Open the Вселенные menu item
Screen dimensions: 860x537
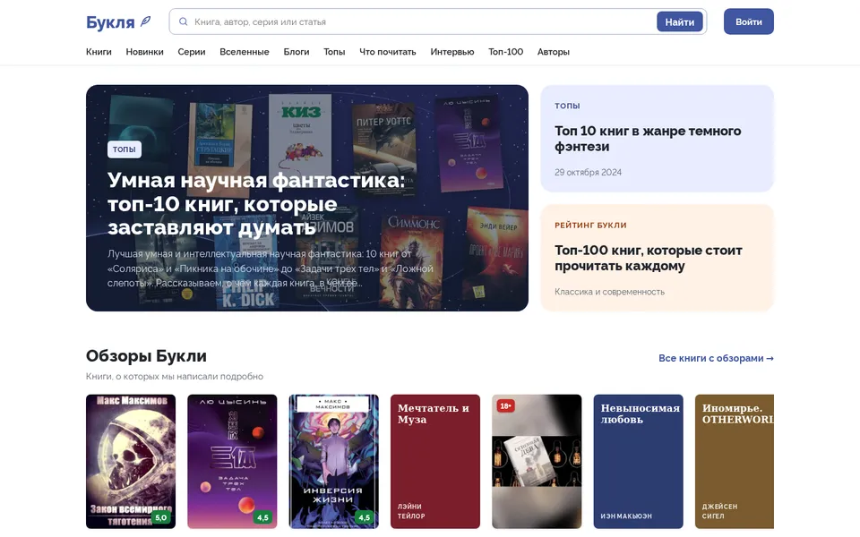tap(245, 52)
